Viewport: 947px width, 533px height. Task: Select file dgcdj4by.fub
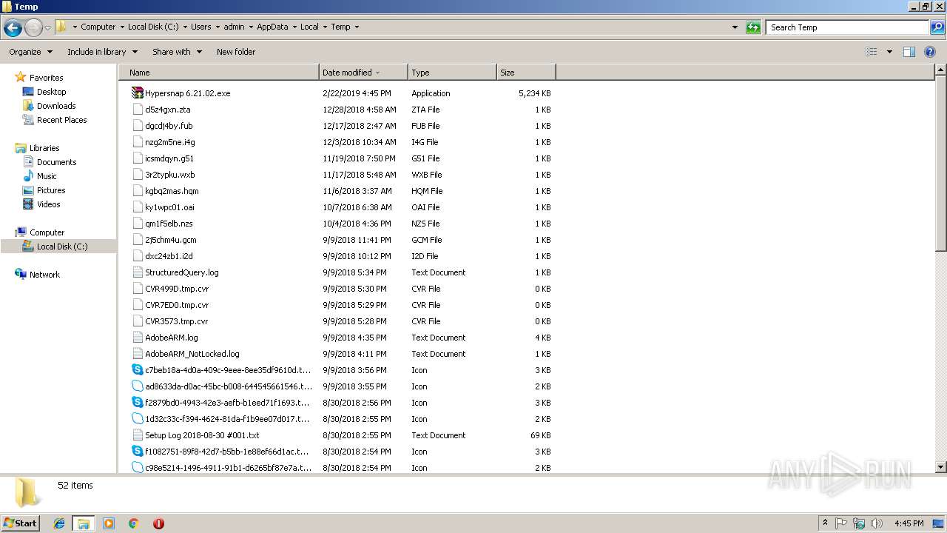pos(169,126)
